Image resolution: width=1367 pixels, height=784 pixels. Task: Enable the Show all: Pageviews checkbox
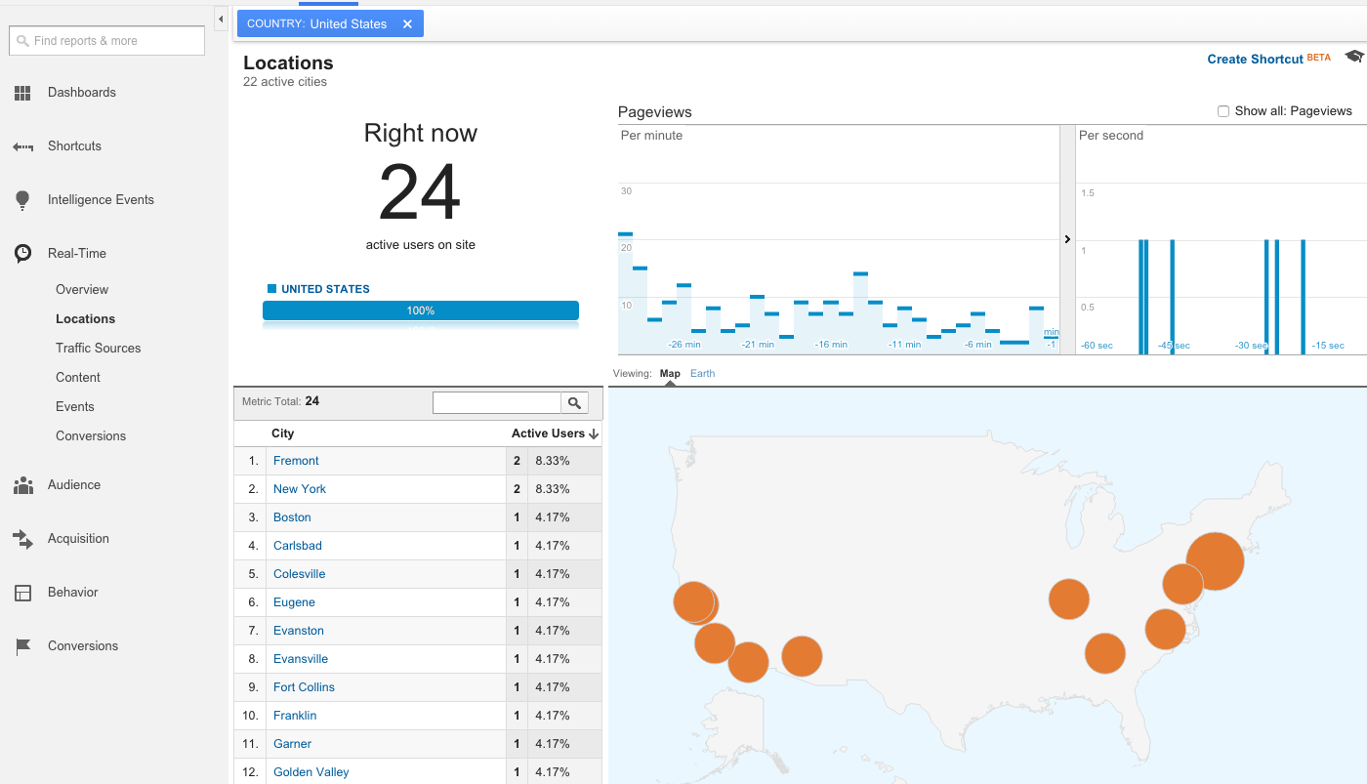pos(1222,111)
